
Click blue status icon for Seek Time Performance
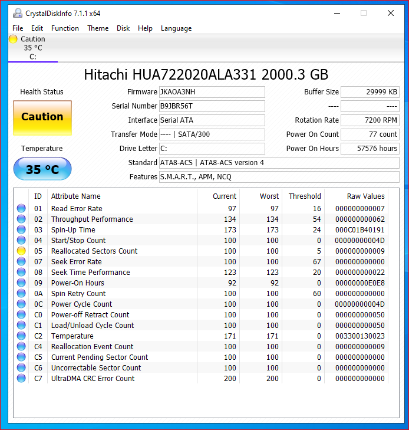21,272
